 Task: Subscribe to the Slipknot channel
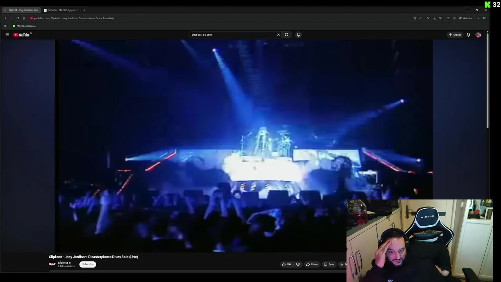click(88, 264)
